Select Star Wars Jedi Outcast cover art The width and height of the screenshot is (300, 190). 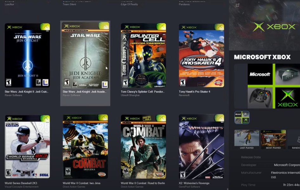[x=27, y=55]
